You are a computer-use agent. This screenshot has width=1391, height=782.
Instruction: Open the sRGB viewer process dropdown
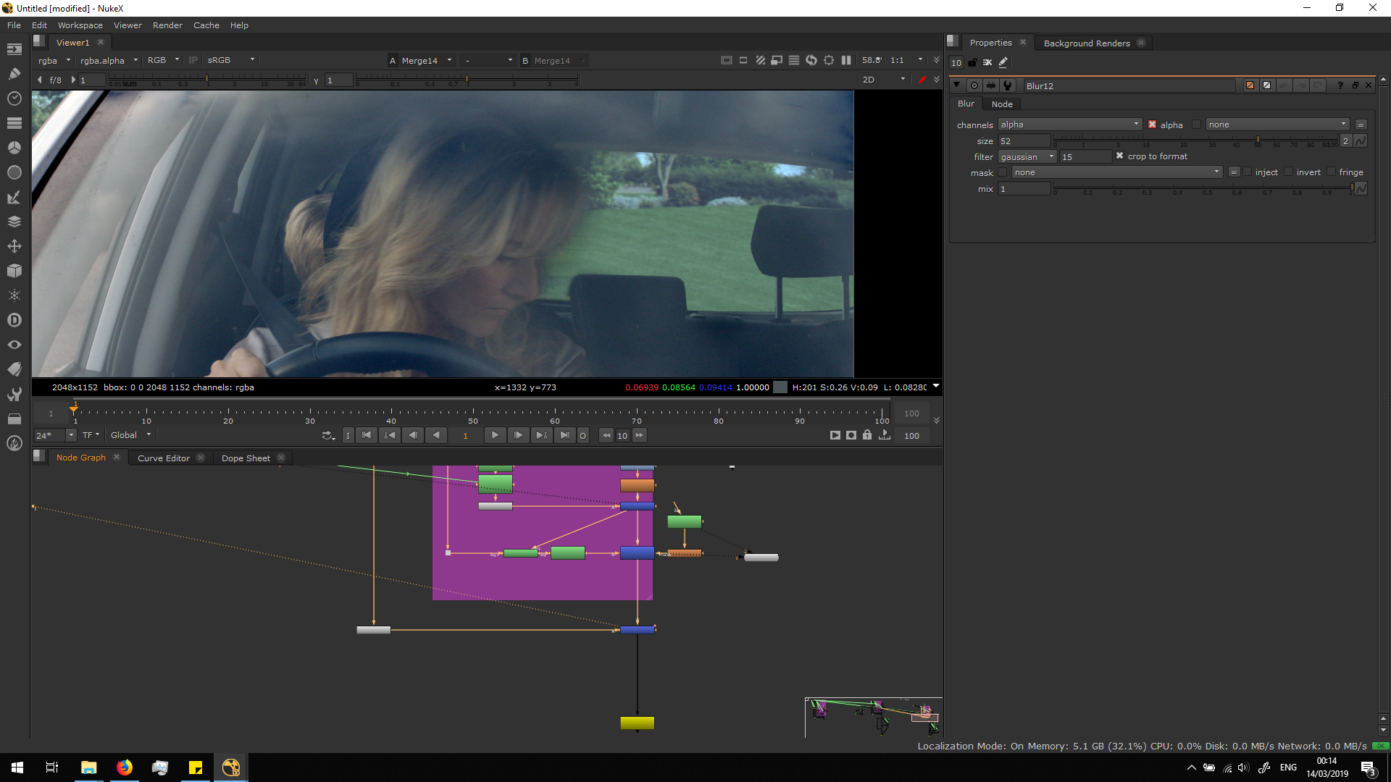230,60
